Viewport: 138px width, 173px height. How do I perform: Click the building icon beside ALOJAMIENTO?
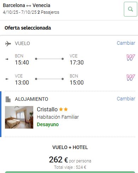pos(8,99)
